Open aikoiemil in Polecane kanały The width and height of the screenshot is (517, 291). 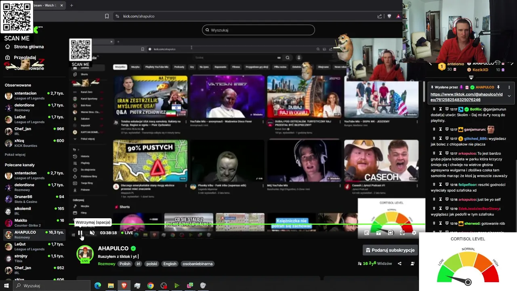click(34, 211)
